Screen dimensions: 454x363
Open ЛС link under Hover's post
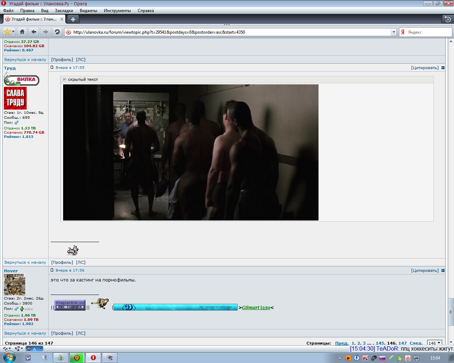(x=81, y=333)
